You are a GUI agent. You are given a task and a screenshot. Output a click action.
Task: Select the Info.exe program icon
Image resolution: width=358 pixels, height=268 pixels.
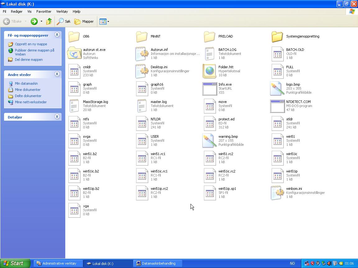coord(209,89)
